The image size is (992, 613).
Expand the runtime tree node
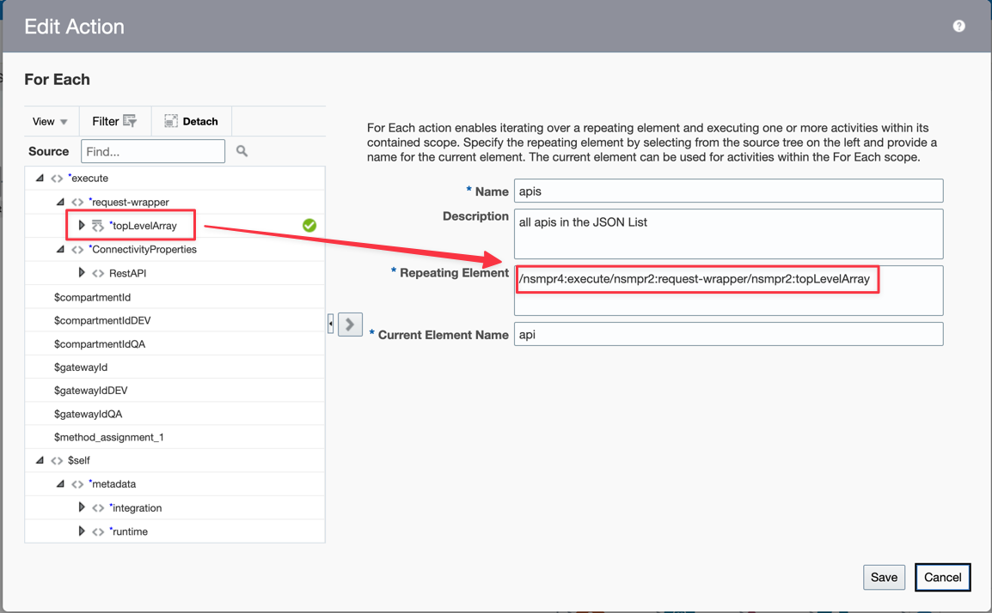point(81,531)
